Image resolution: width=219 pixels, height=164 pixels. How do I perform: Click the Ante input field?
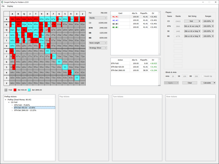point(173,76)
